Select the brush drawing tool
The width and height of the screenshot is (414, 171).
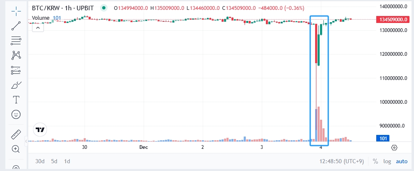[x=16, y=85]
